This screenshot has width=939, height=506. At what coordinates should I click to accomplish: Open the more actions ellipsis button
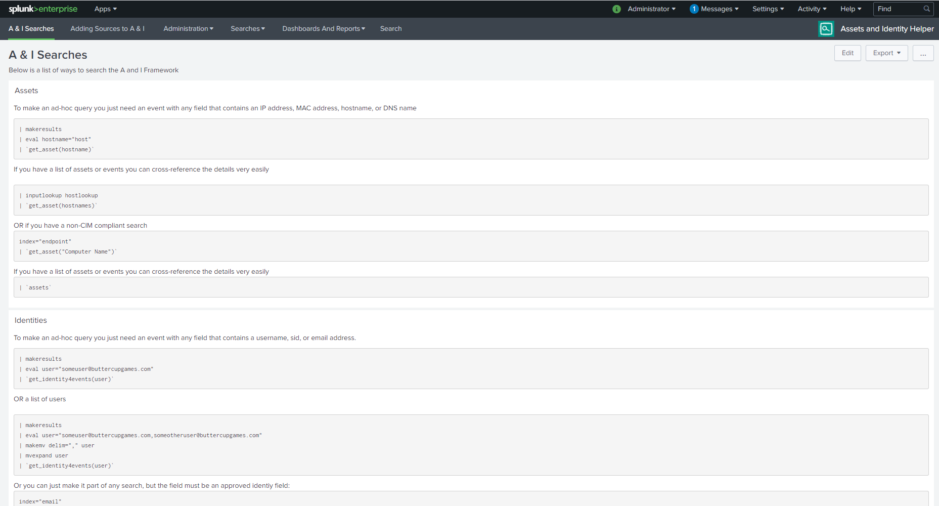coord(923,53)
